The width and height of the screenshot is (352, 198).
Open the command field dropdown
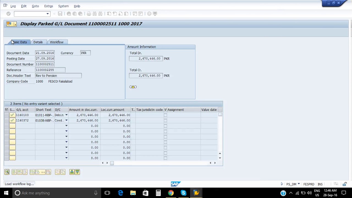pyautogui.click(x=48, y=14)
